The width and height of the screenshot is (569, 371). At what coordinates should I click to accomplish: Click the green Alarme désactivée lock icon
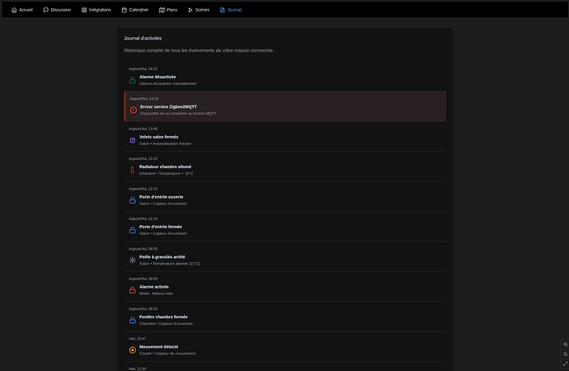coord(132,80)
